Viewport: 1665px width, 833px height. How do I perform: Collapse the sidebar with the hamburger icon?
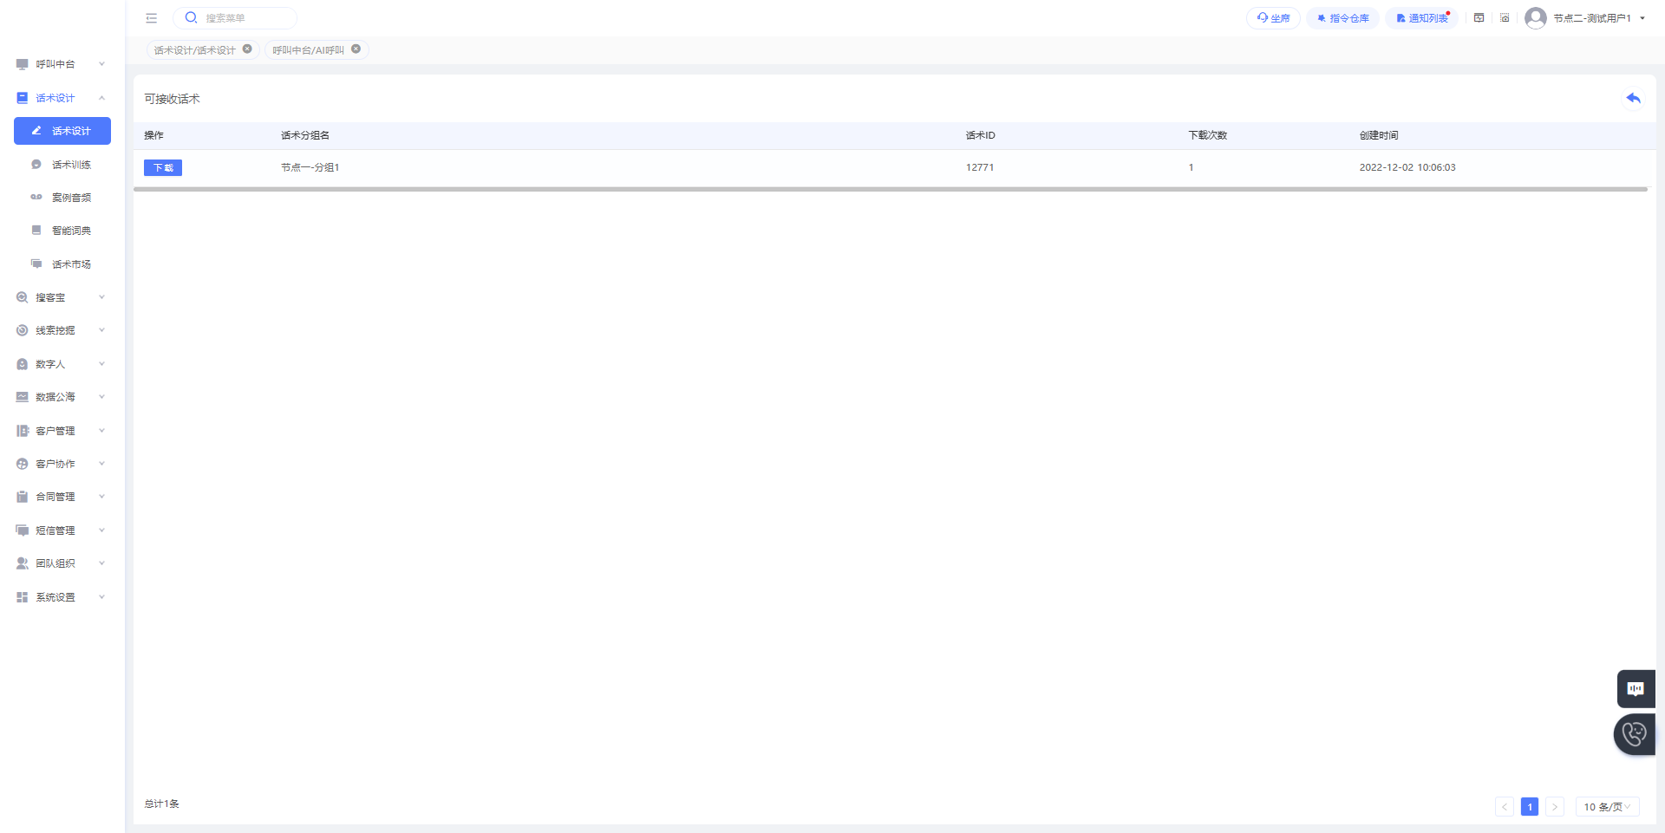click(x=152, y=18)
